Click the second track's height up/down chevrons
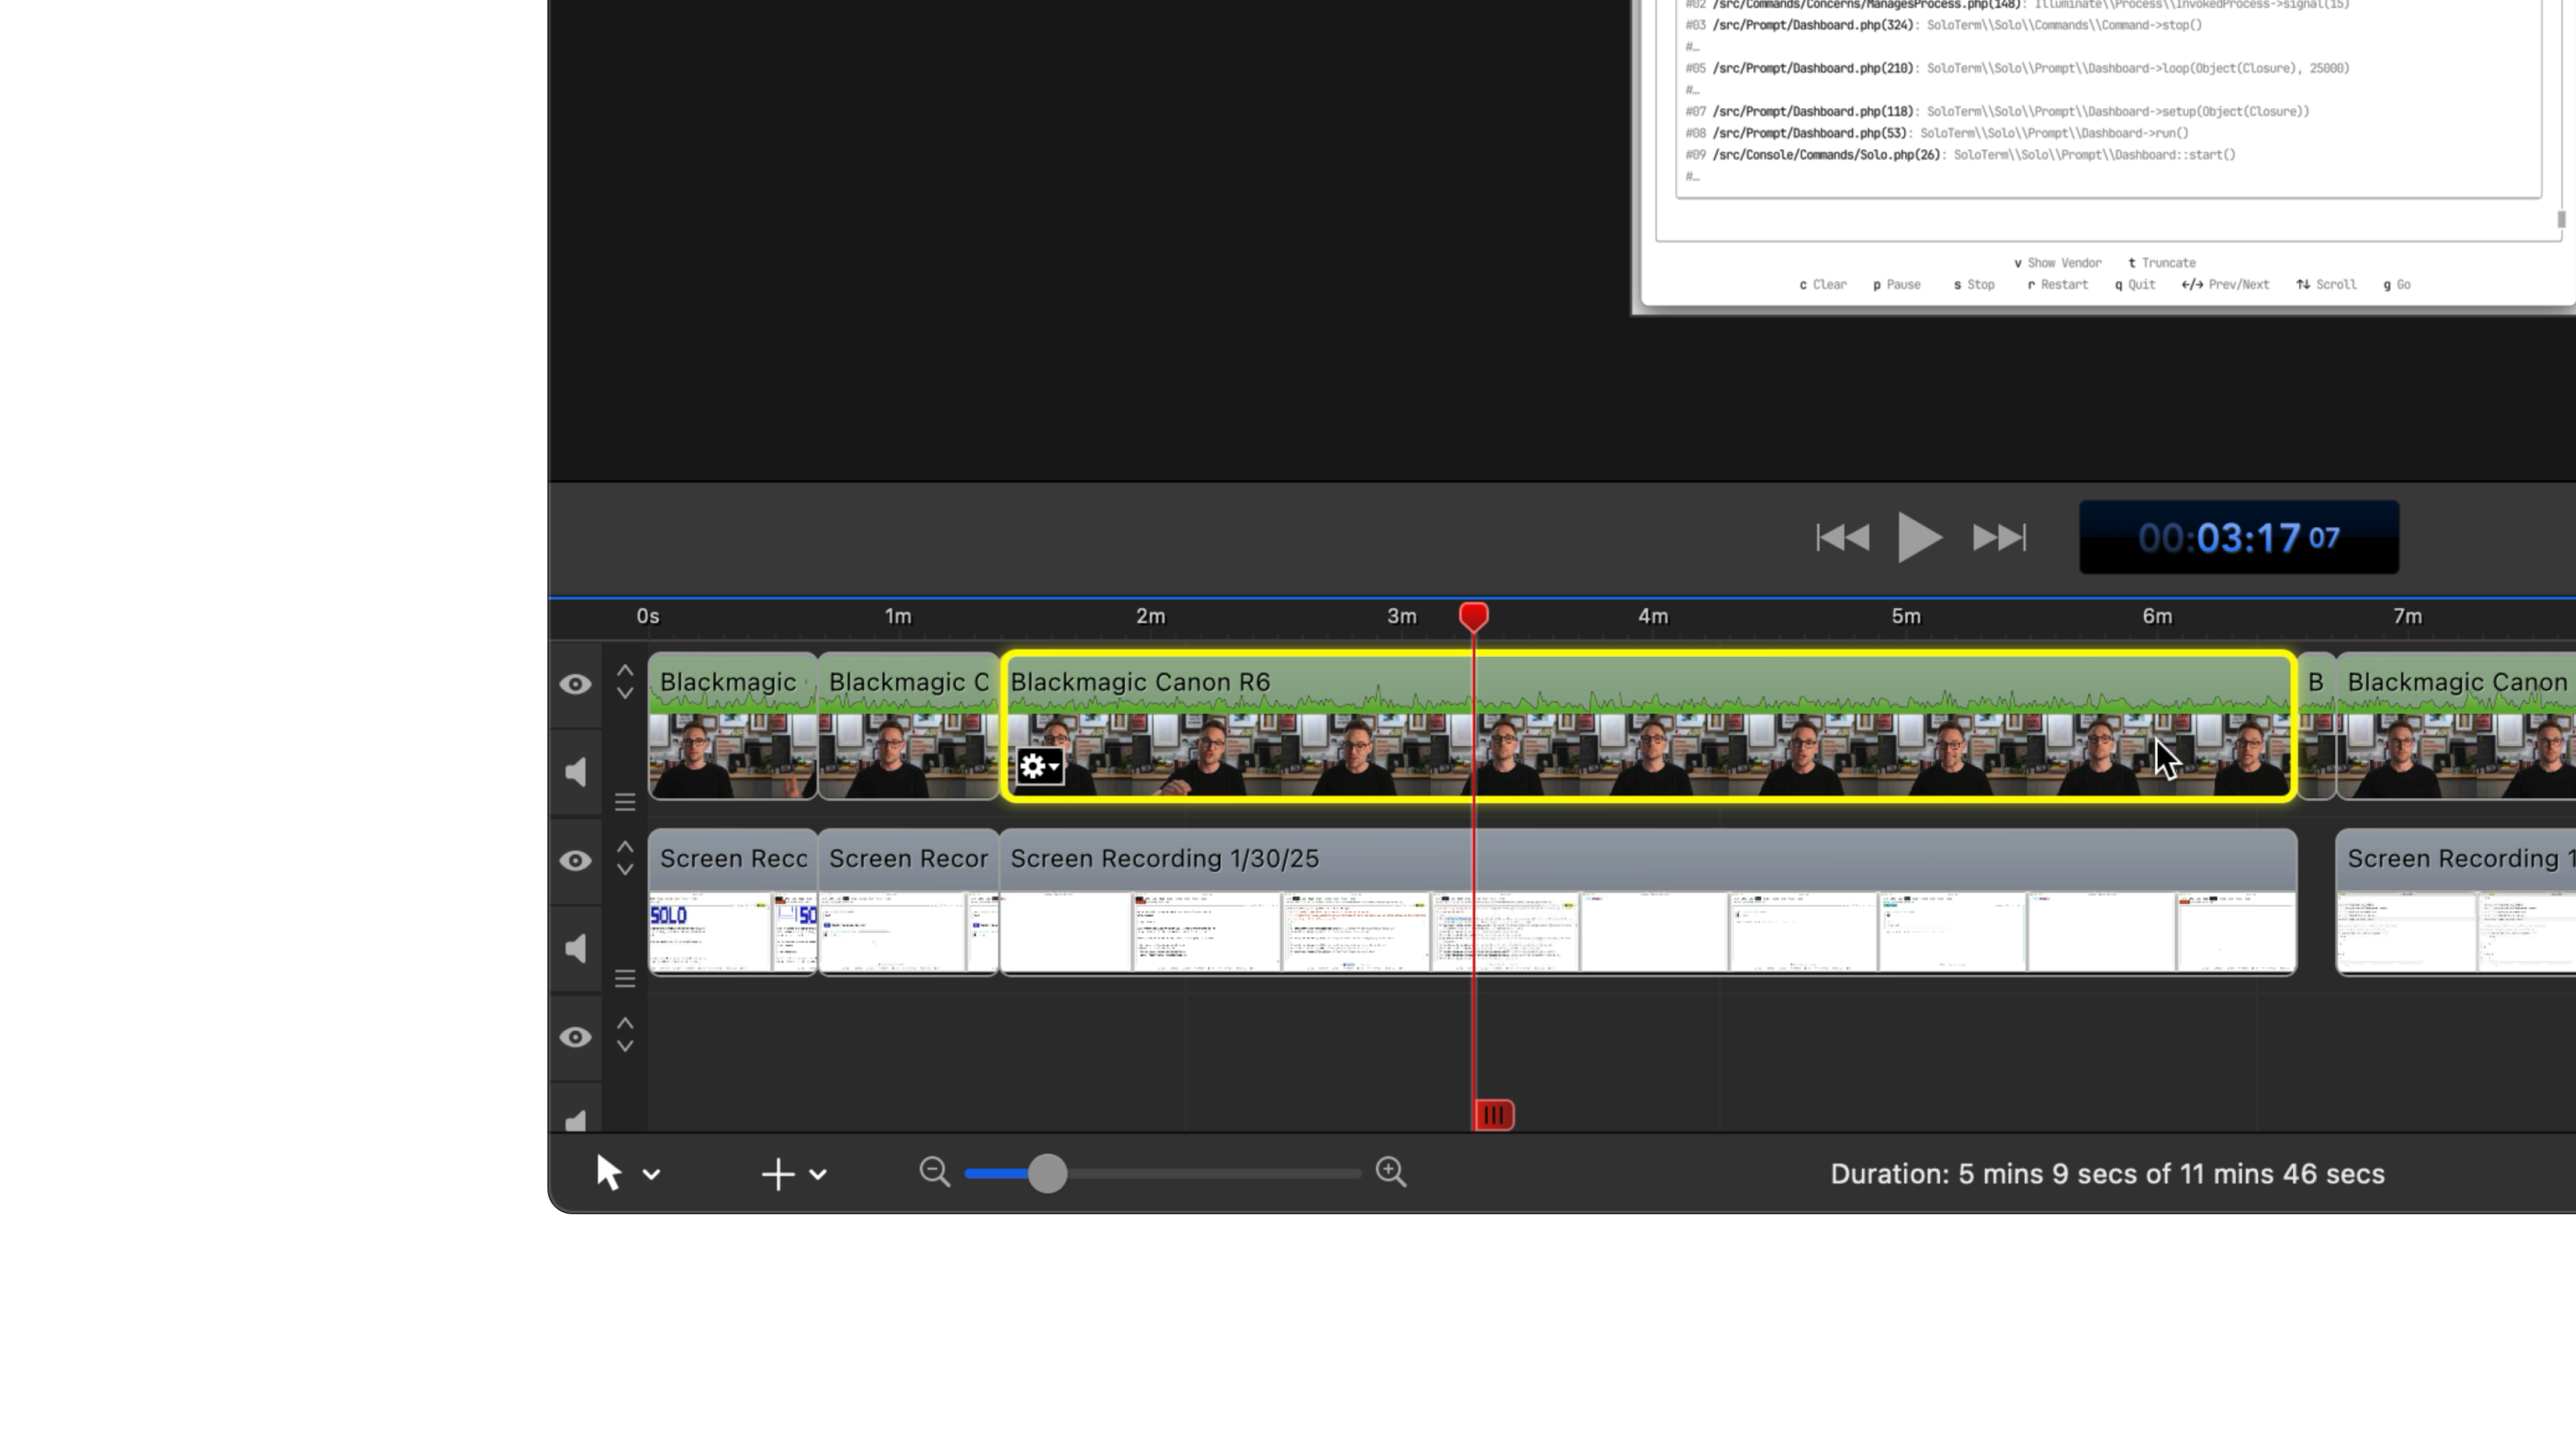The width and height of the screenshot is (2576, 1449). point(625,859)
